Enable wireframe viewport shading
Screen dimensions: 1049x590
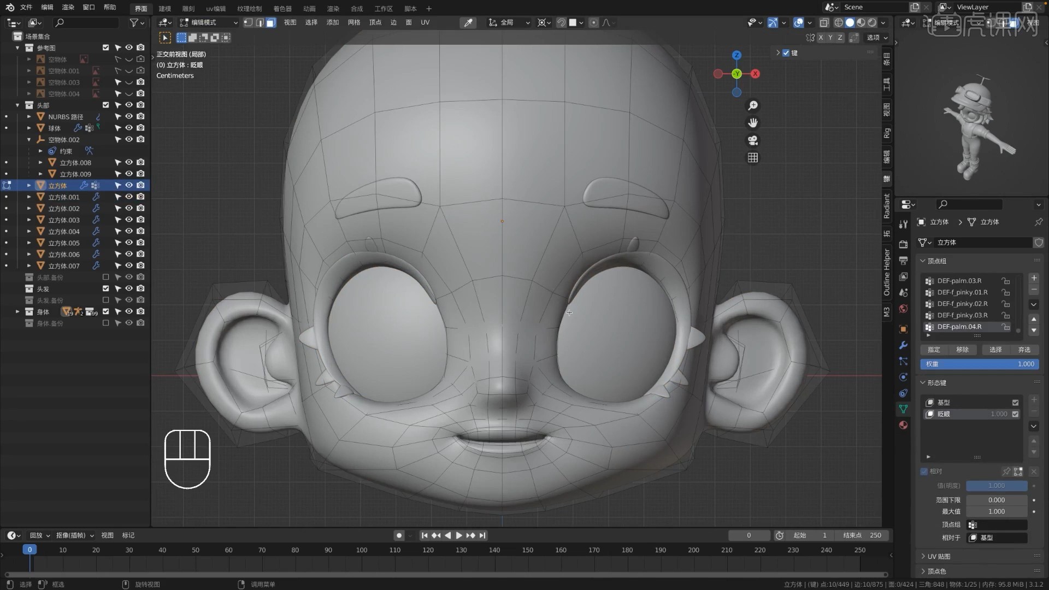coord(839,22)
